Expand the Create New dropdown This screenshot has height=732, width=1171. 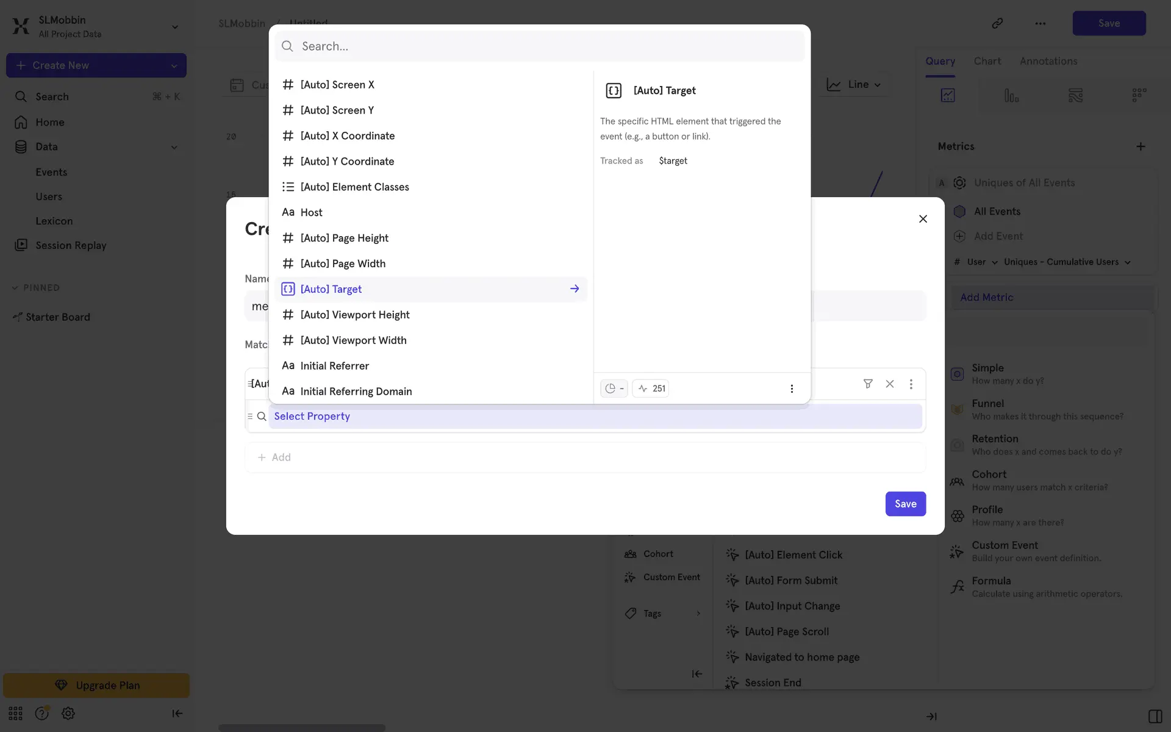(174, 65)
